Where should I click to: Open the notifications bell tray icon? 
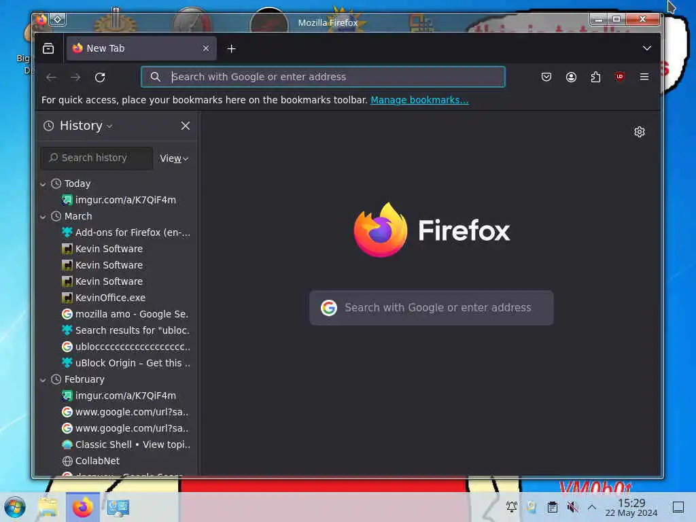(512, 506)
